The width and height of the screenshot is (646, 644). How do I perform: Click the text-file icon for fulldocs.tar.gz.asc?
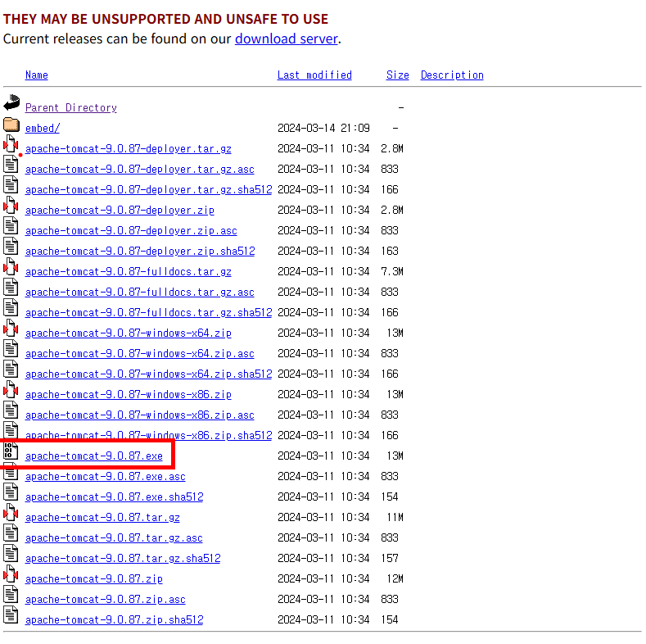(11, 287)
